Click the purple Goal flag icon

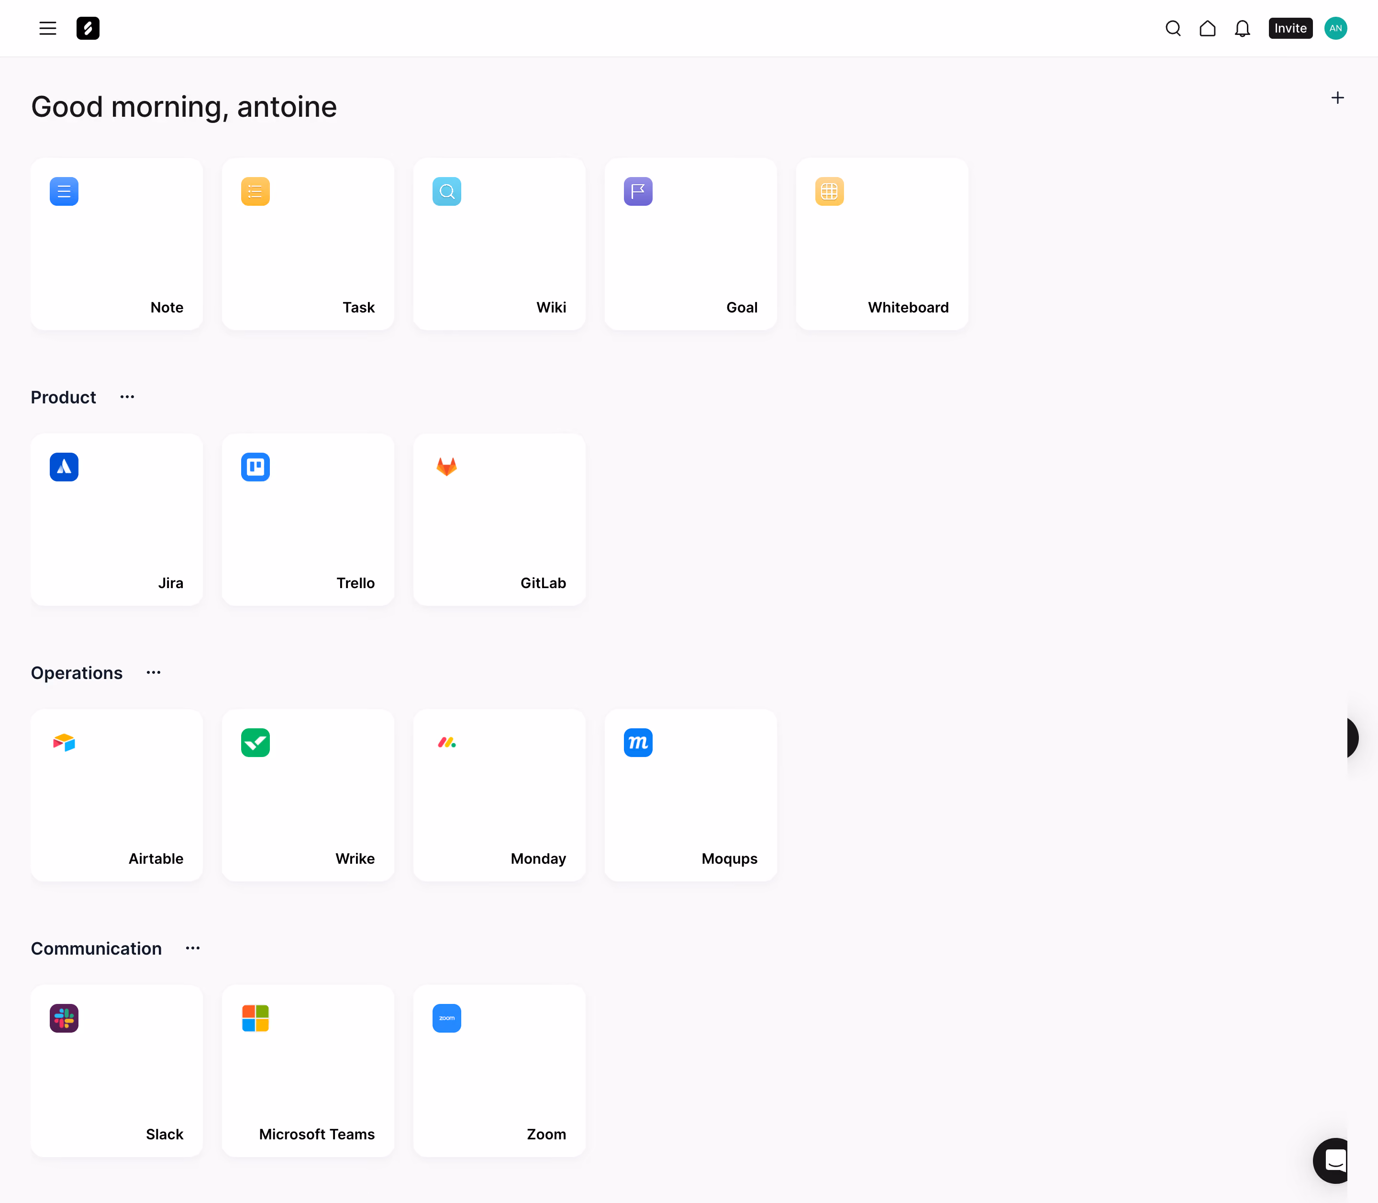(x=638, y=191)
